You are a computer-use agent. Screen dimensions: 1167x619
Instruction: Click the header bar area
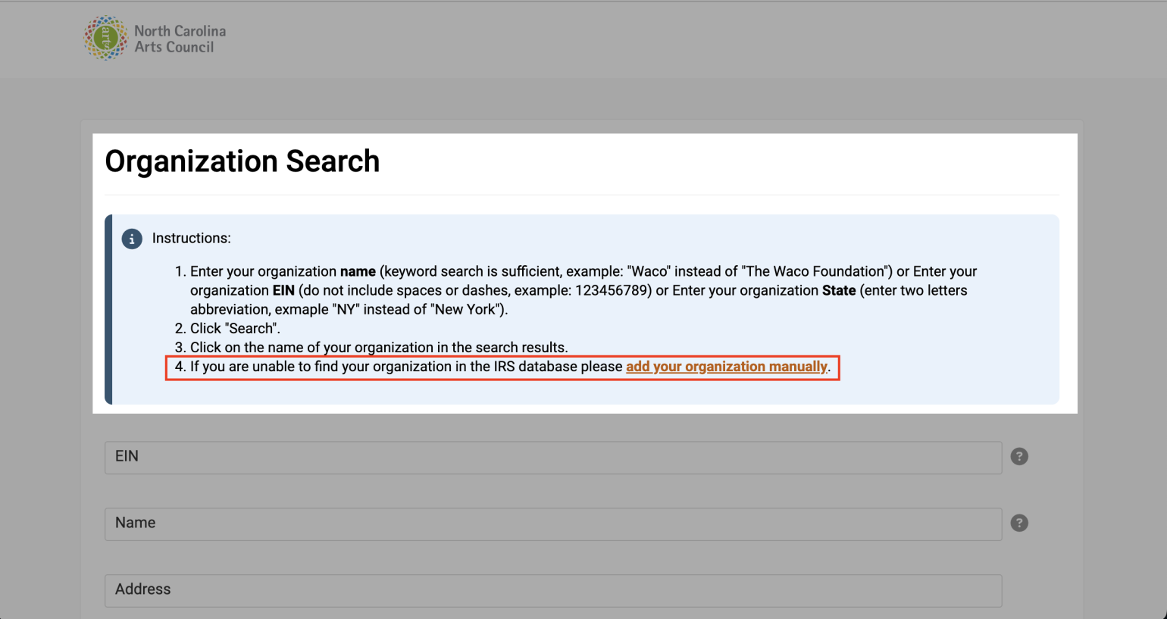(x=583, y=38)
